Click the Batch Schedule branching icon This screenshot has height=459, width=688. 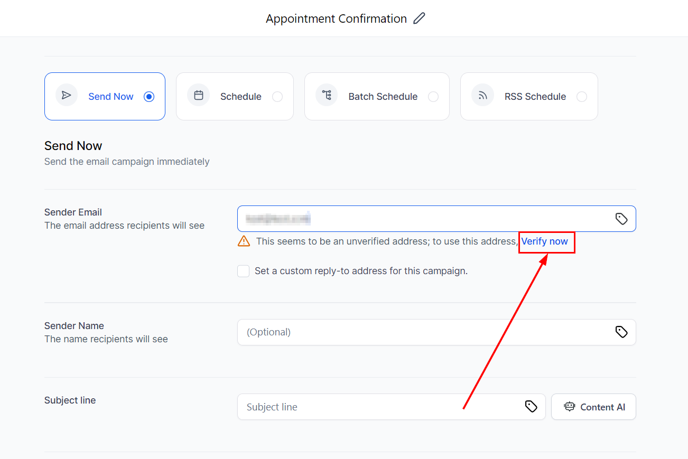click(327, 96)
